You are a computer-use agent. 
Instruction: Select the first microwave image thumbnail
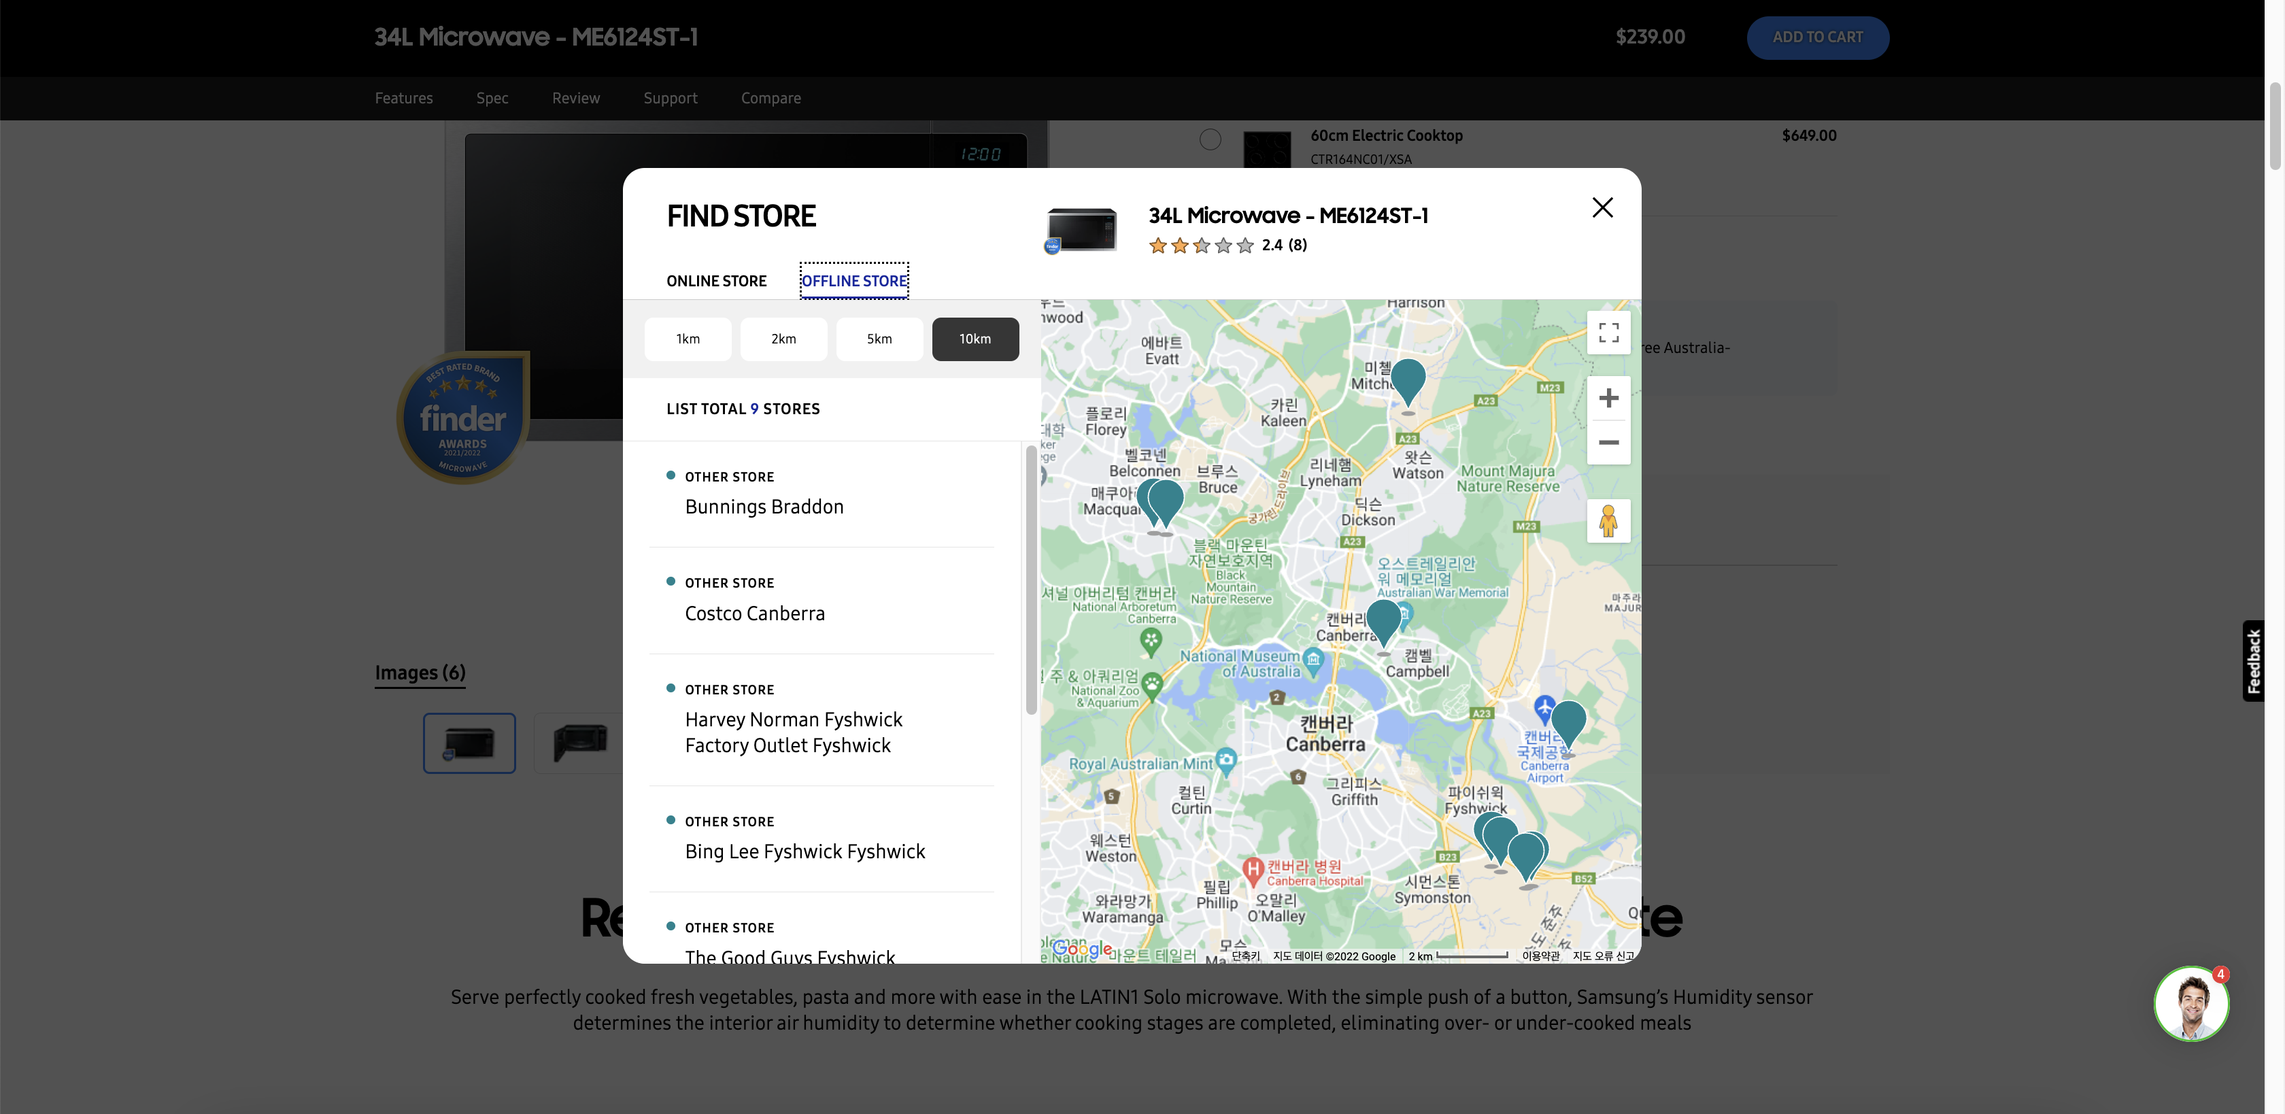point(469,743)
